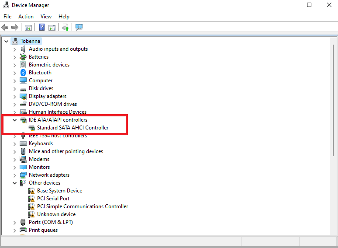Expand Audio inputs and outputs
338x248 pixels.
pos(14,49)
